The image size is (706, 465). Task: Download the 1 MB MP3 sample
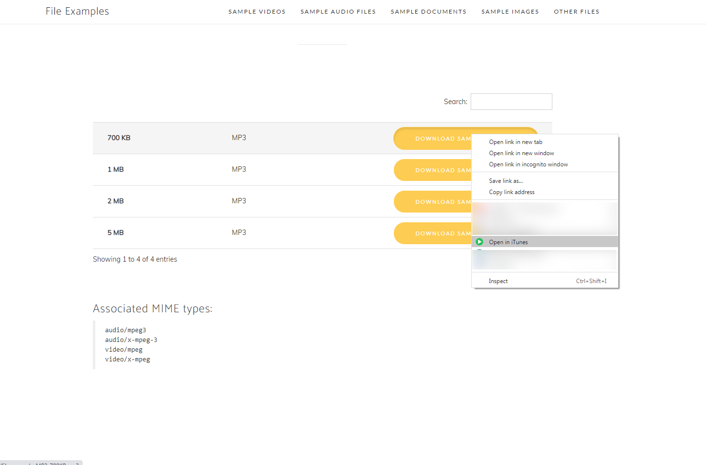tap(433, 170)
